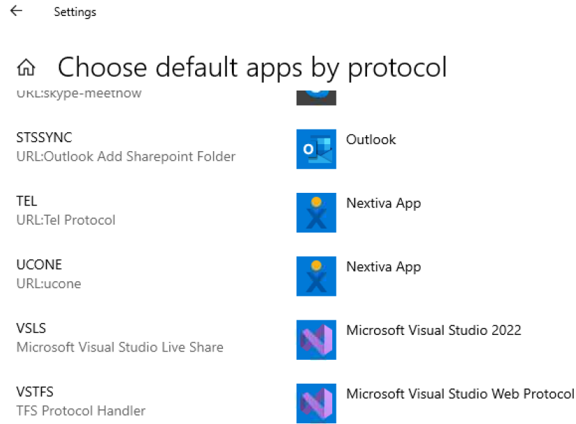This screenshot has width=576, height=424.
Task: Click Nextiva App icon for UCONE protocol
Action: pos(316,276)
